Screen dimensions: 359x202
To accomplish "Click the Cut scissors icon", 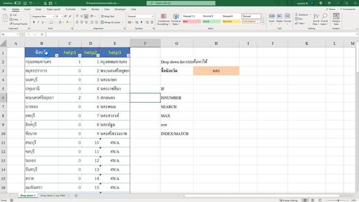I will pos(11,15).
